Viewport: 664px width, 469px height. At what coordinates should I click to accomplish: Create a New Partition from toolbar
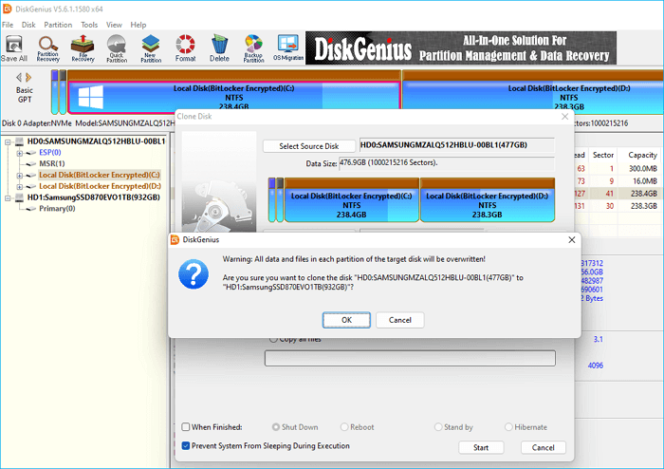[x=151, y=48]
